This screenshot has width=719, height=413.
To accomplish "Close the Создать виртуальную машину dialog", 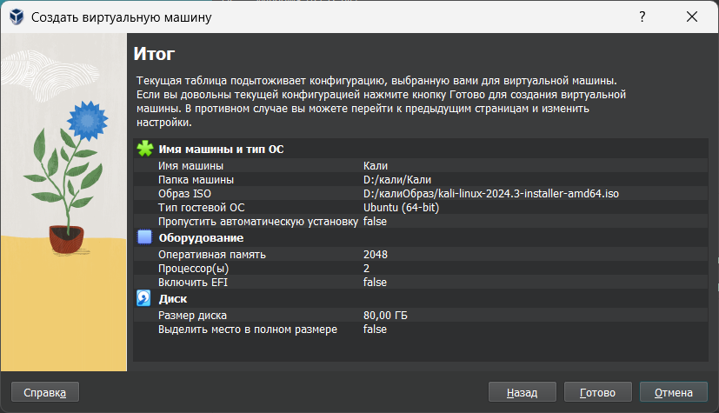I will (691, 17).
